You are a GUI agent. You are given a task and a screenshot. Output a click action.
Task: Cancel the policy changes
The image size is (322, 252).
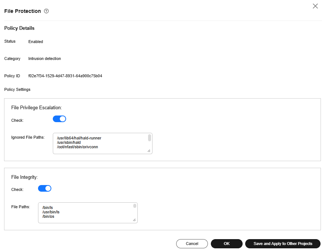(192, 244)
